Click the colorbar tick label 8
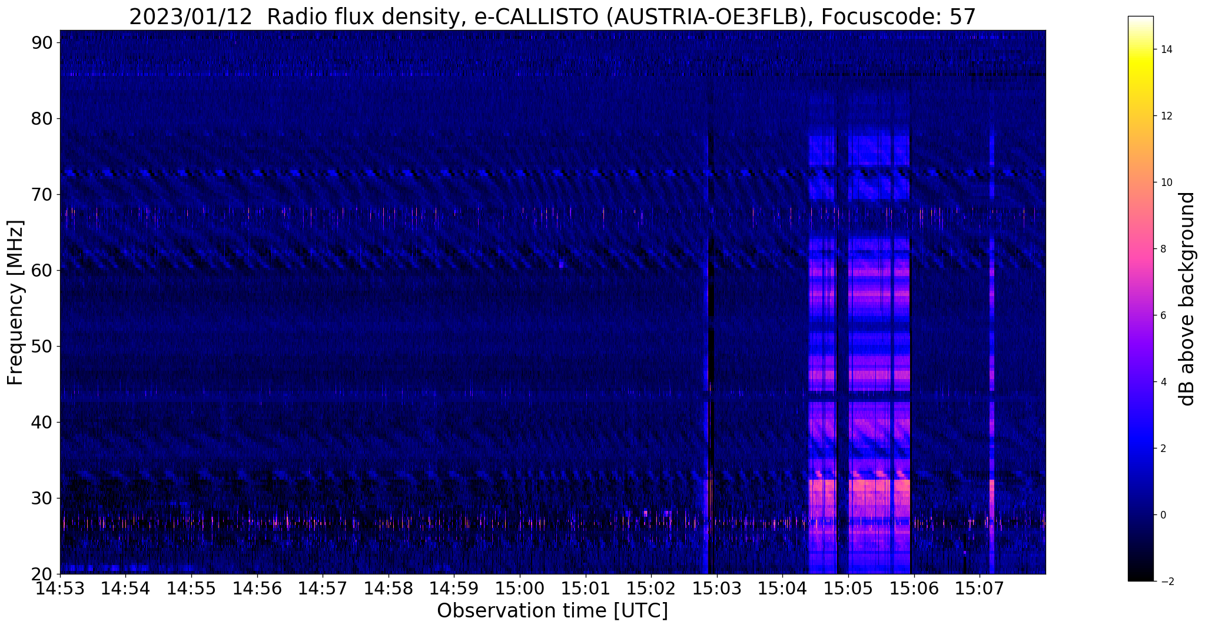This screenshot has height=628, width=1205. pos(1163,249)
